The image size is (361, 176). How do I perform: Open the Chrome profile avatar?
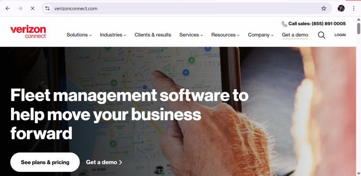click(341, 8)
